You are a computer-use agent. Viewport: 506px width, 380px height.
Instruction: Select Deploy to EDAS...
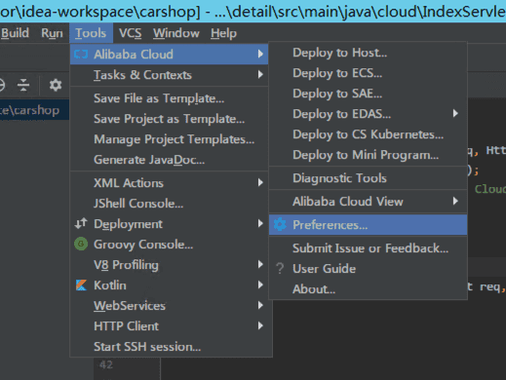click(x=368, y=114)
